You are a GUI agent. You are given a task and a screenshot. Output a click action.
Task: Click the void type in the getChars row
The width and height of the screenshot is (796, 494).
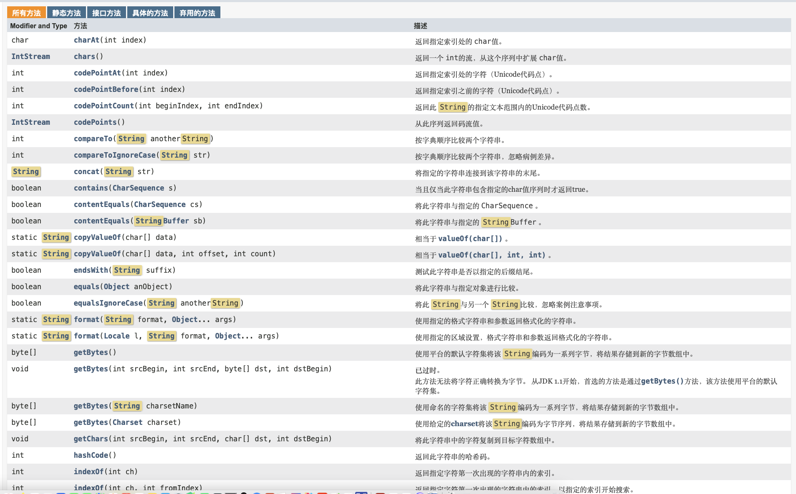[20, 439]
